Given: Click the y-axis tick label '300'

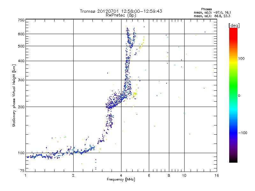Looking at the screenshot, I should 21,80.
